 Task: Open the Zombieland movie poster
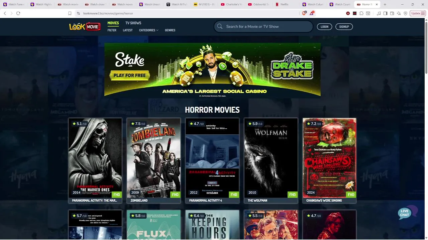pyautogui.click(x=153, y=158)
